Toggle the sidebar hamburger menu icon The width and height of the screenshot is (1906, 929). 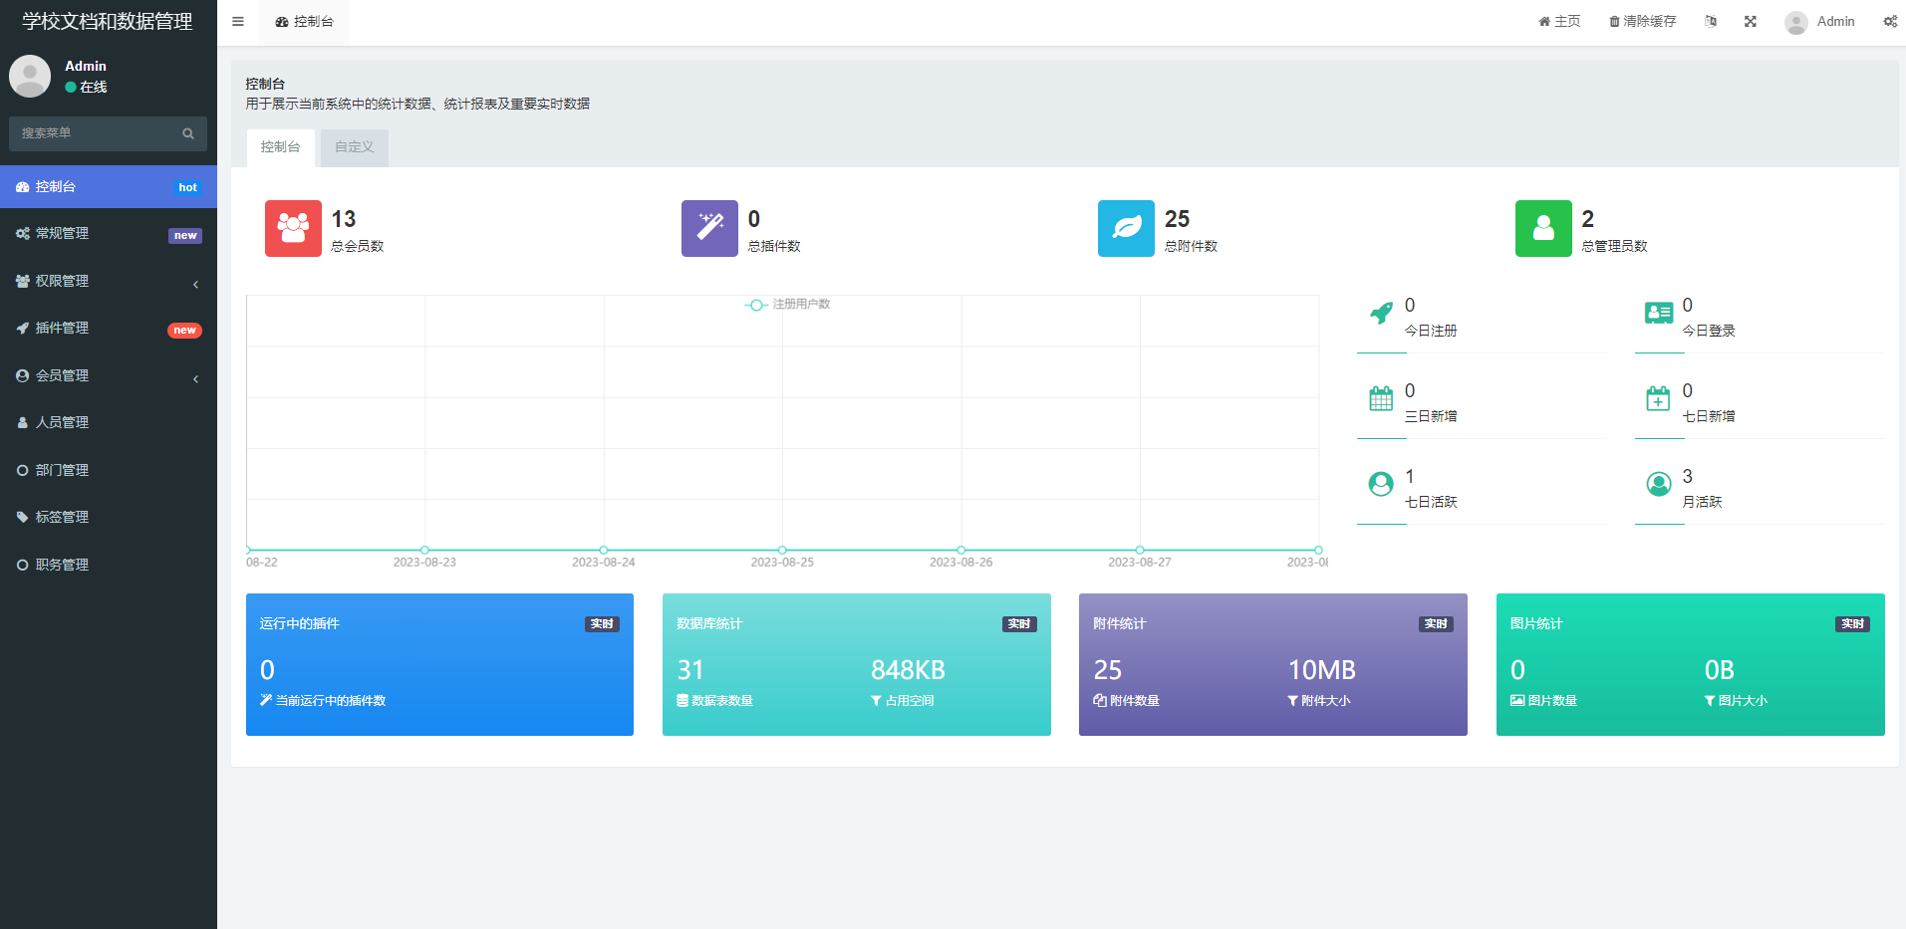[238, 22]
